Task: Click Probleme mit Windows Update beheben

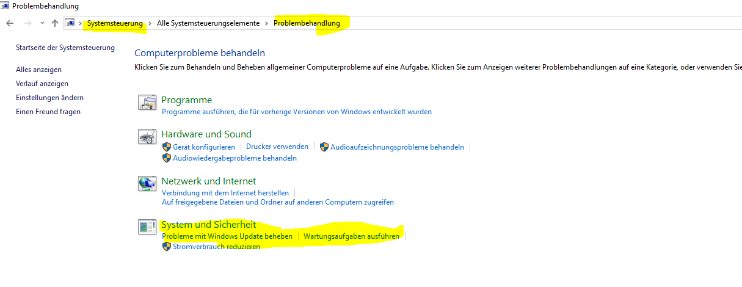Action: tap(227, 236)
